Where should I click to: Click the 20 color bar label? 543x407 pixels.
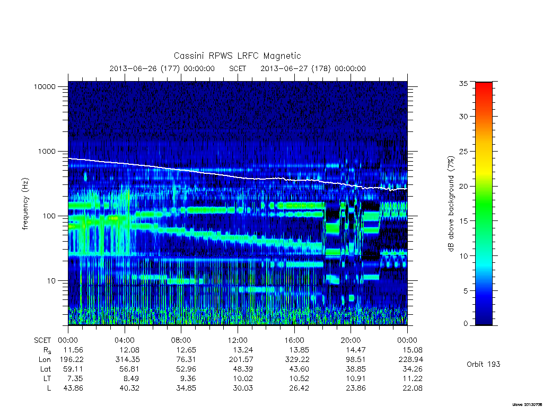pos(463,186)
